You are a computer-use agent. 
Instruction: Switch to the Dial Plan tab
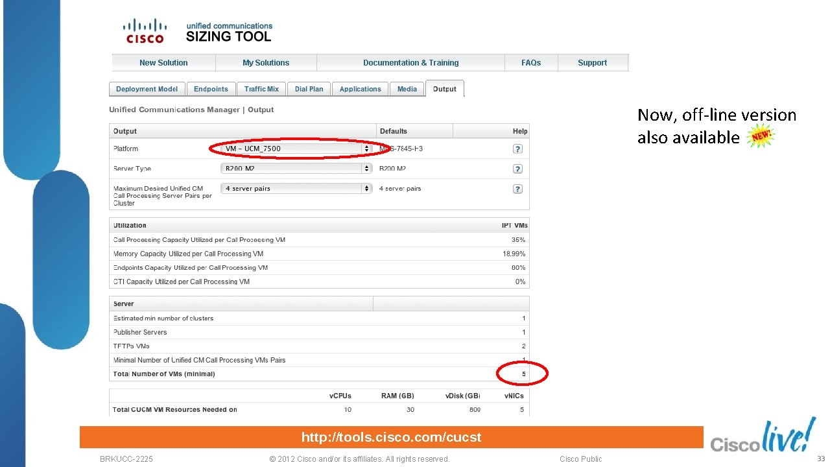pos(309,89)
